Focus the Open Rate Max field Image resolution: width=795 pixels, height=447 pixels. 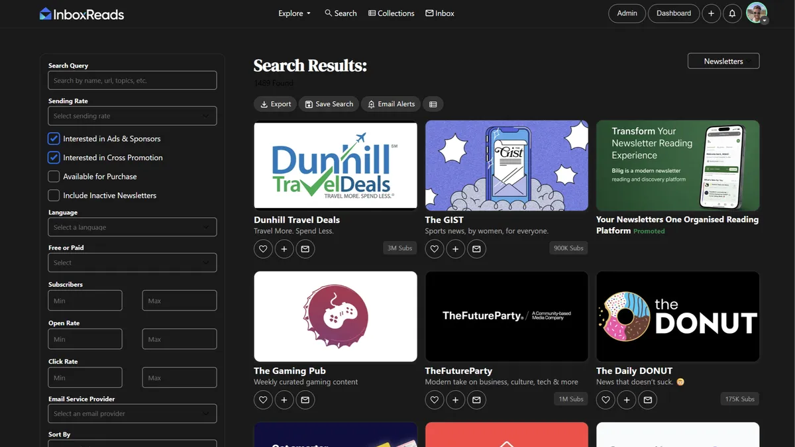[180, 339]
